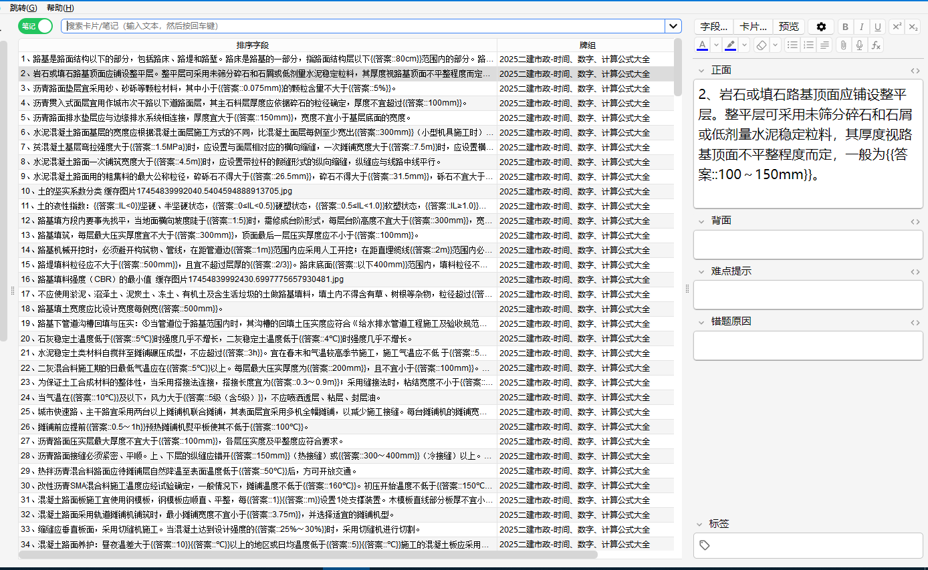
Task: Click the paperclip attach file icon
Action: 844,45
